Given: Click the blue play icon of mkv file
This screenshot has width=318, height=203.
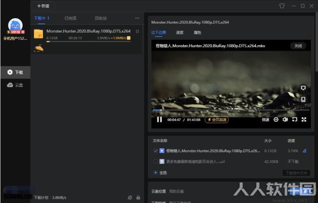Looking at the screenshot, I should click(162, 151).
